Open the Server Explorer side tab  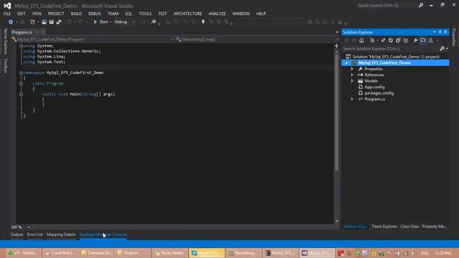(x=5, y=42)
